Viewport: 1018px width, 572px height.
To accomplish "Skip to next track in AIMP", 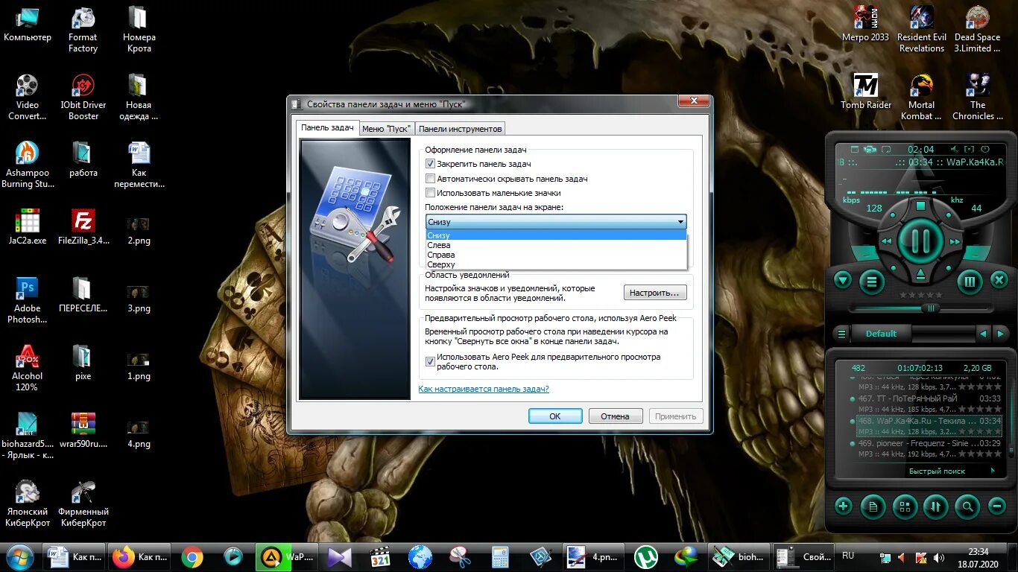I will (x=955, y=241).
